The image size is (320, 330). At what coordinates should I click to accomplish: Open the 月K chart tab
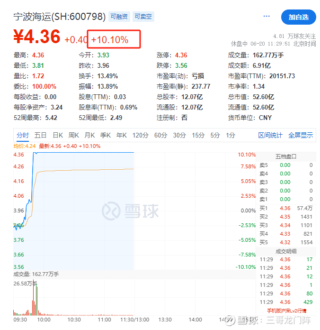click(x=90, y=135)
